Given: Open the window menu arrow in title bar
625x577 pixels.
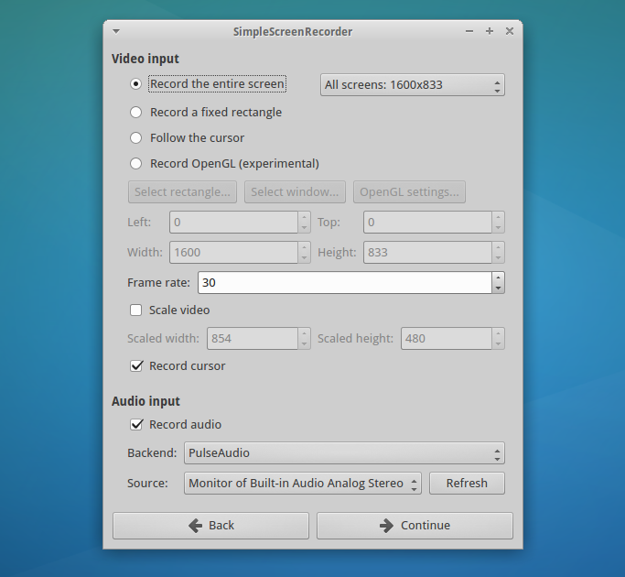Looking at the screenshot, I should [x=116, y=31].
